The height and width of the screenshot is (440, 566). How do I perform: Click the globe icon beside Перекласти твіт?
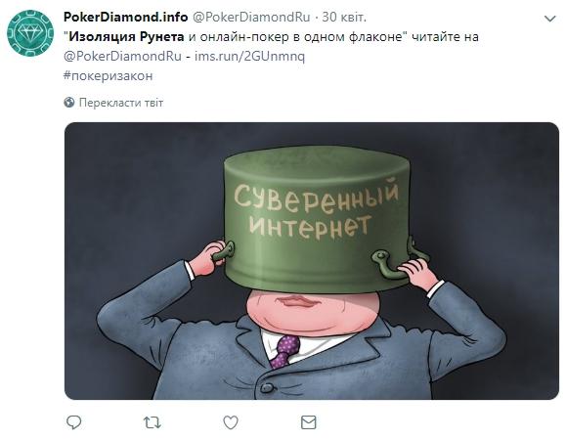pyautogui.click(x=69, y=103)
